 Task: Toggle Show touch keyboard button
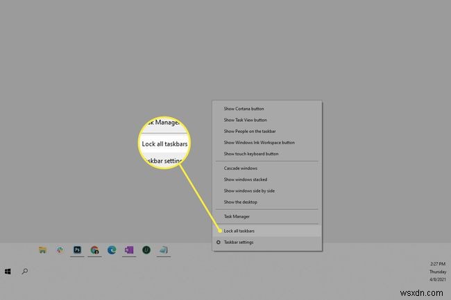point(267,154)
